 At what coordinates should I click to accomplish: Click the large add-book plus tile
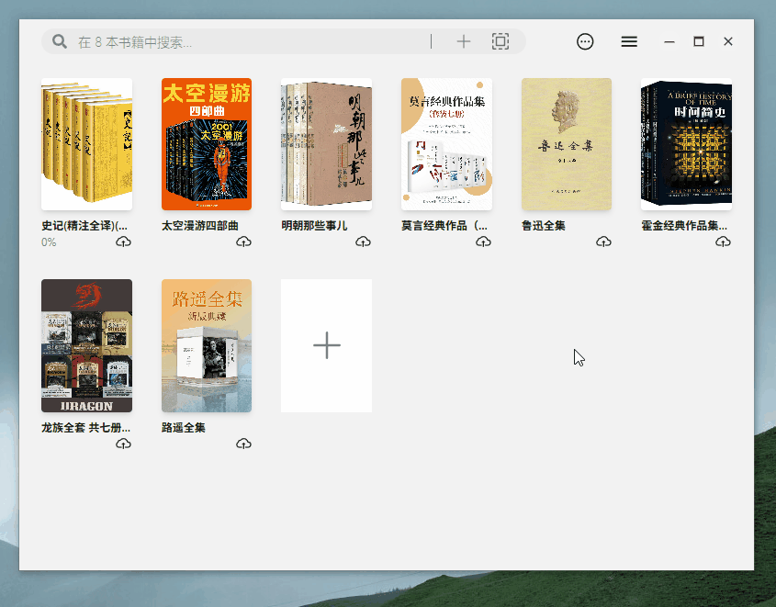tap(326, 346)
